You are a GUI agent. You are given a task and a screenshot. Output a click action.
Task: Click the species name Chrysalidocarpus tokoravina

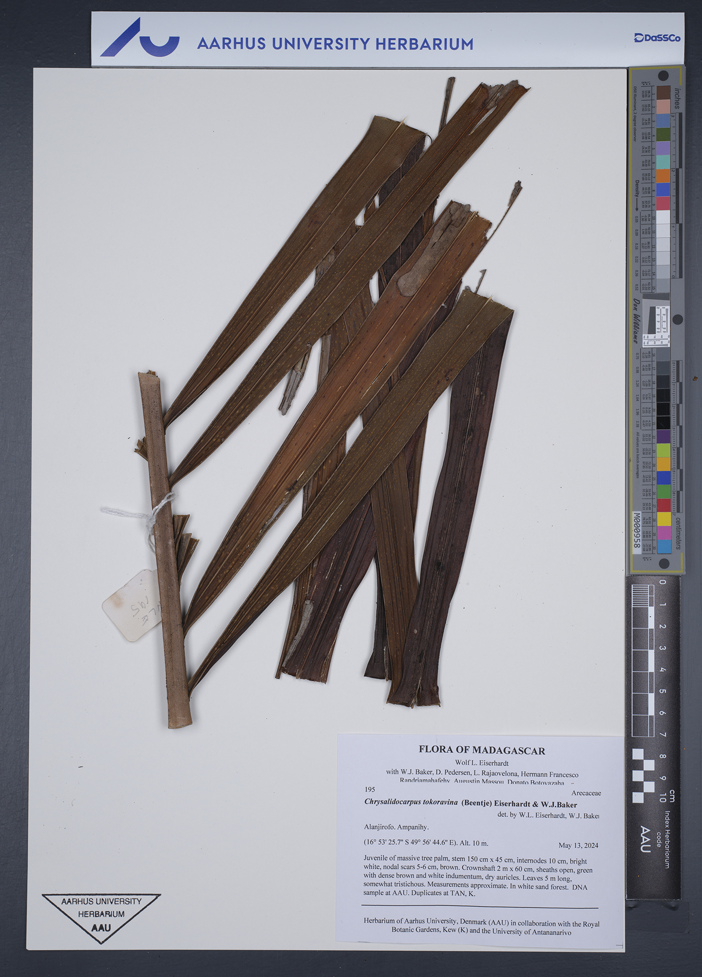coord(411,802)
